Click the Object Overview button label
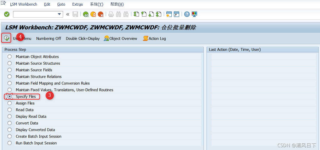Viewport: 320px width, 150px height. (x=123, y=39)
